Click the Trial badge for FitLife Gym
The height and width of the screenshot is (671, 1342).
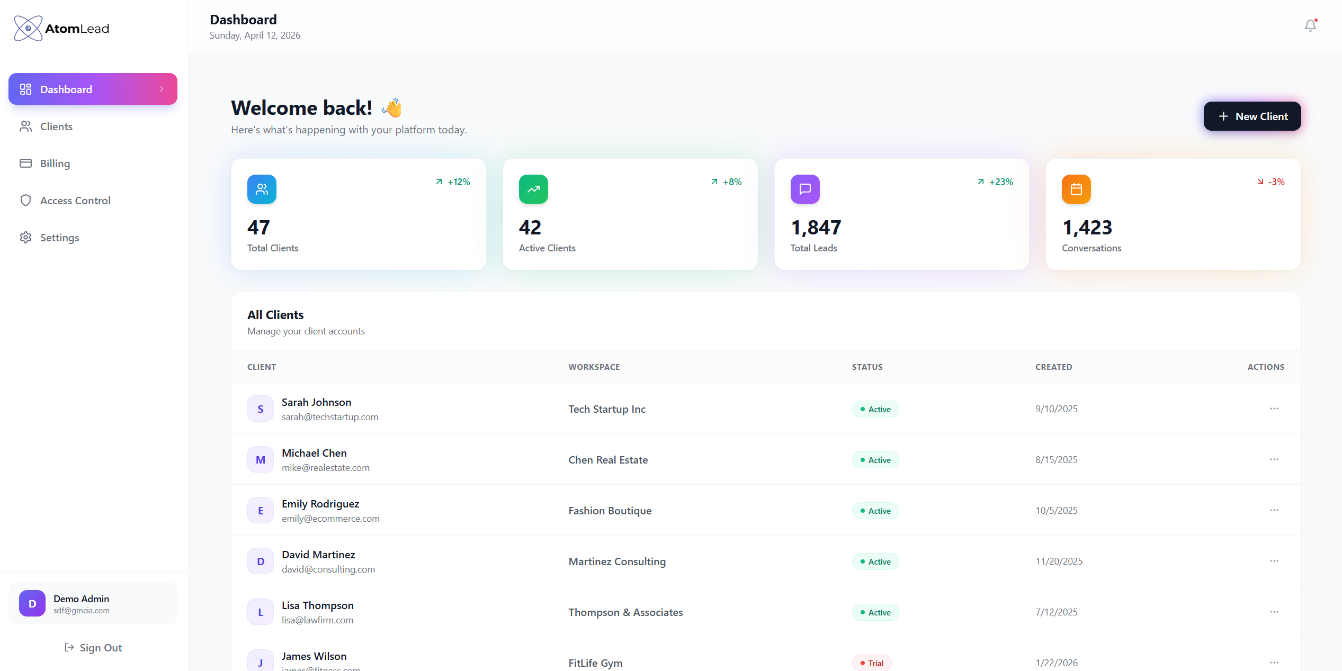point(871,663)
